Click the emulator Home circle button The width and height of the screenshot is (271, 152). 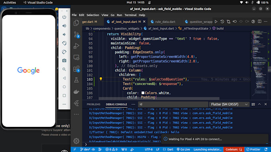coord(64,87)
